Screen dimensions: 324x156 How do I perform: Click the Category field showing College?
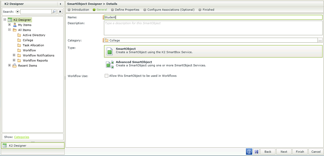point(210,40)
